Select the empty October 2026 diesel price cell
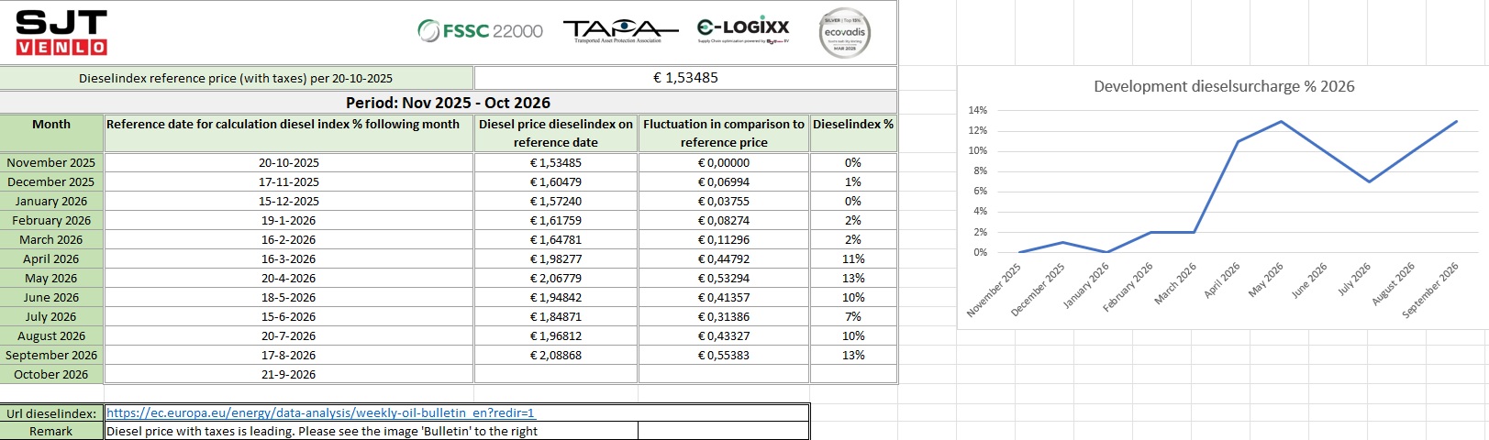The image size is (1489, 440). point(555,374)
